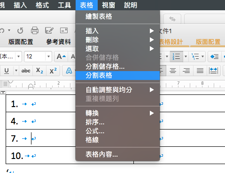The width and height of the screenshot is (225, 173).
Task: Click the multilevel list icon
Action: tap(195, 57)
